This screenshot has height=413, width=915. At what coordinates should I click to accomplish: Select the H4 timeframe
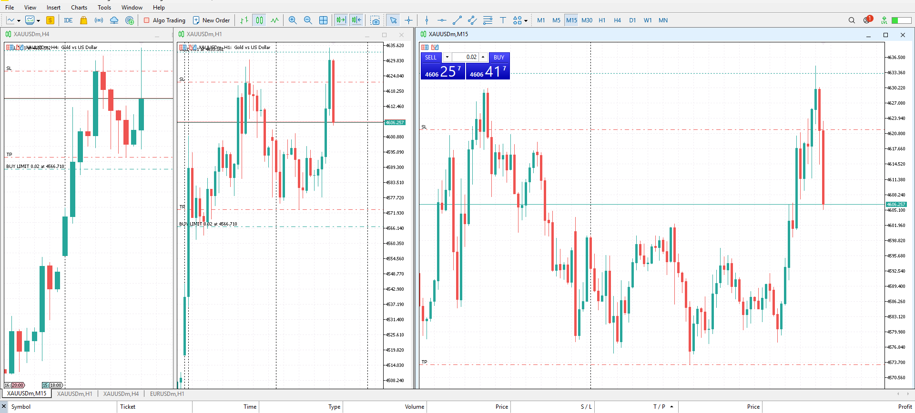click(x=617, y=20)
